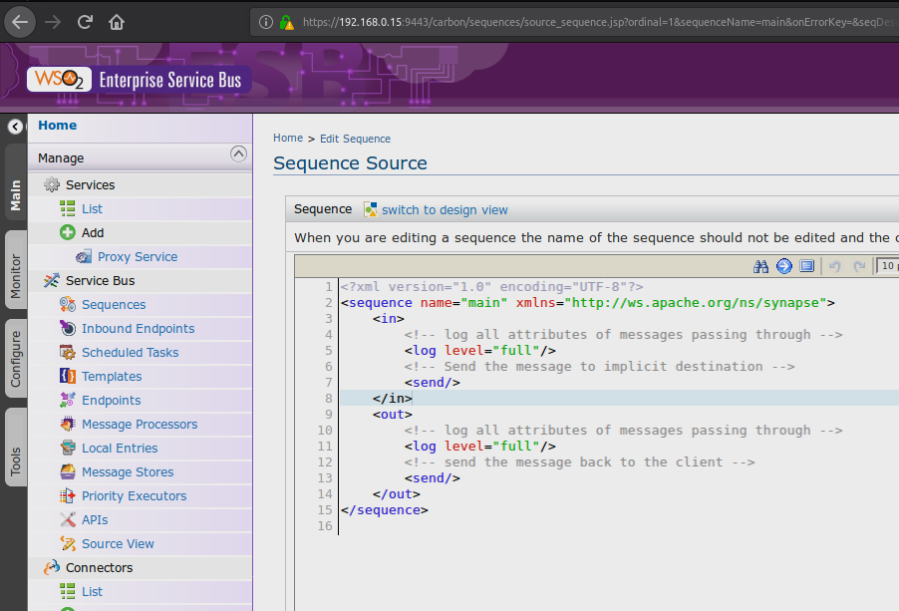
Task: Click the browser home icon
Action: point(118,21)
